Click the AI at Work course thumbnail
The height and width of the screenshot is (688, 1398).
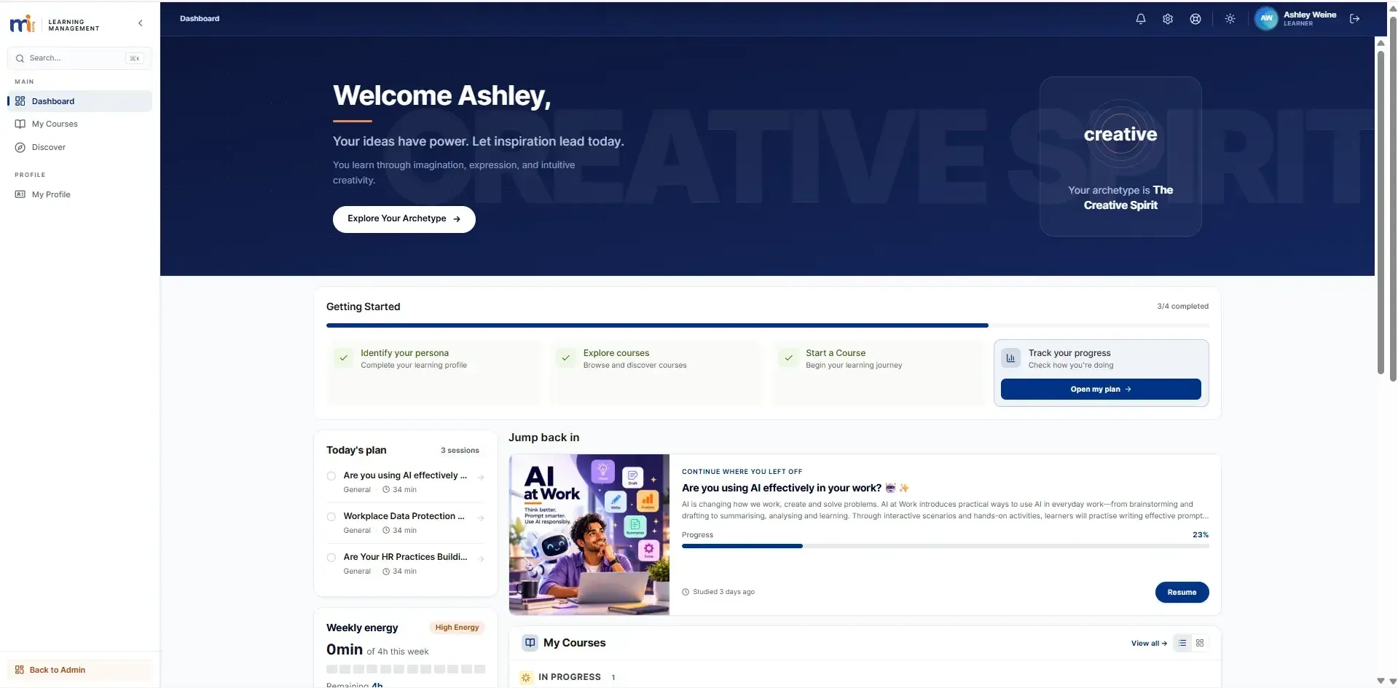[589, 534]
